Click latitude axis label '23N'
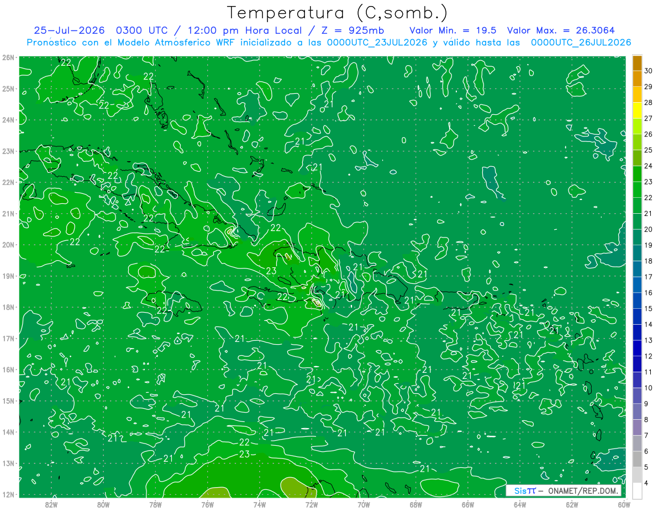 (x=8, y=151)
